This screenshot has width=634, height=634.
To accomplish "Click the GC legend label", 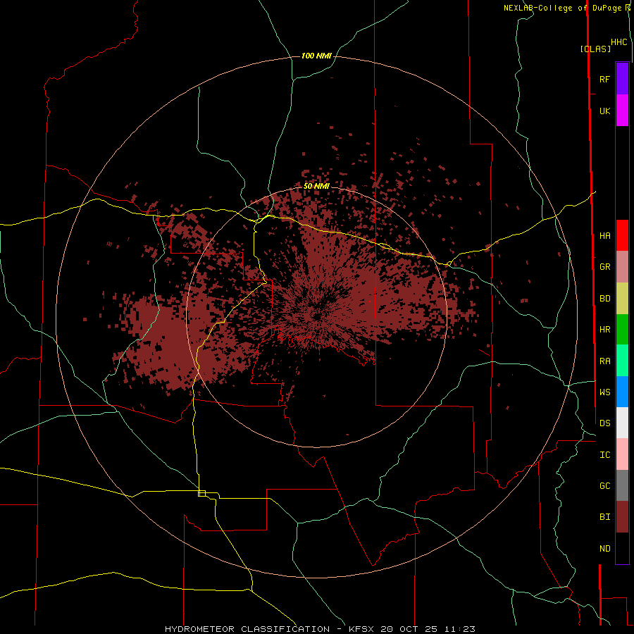I will point(604,486).
